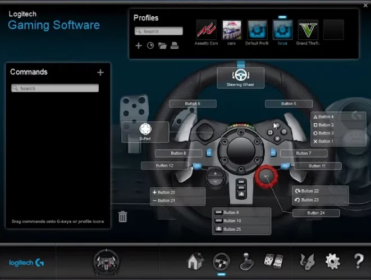Image resolution: width=371 pixels, height=280 pixels.
Task: Select square Button 2 entry
Action: pos(338,125)
